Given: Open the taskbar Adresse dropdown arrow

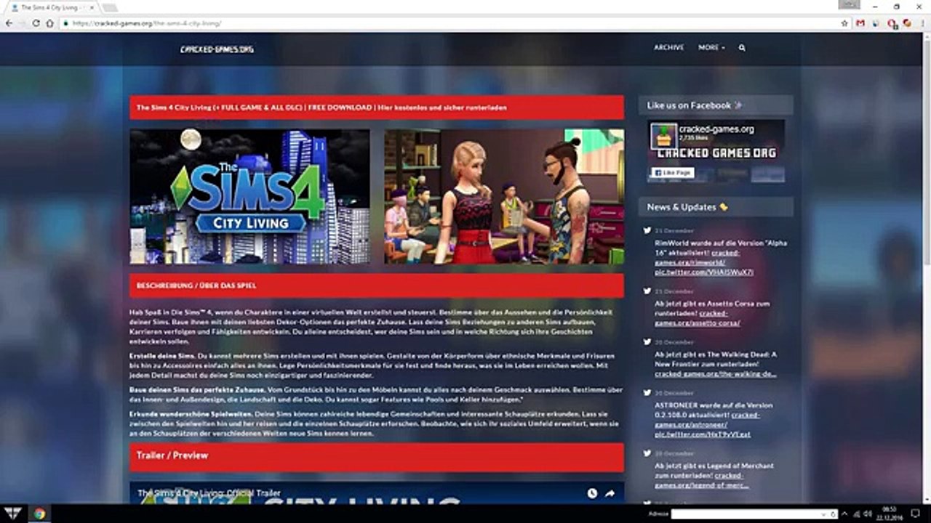Looking at the screenshot, I should [823, 514].
